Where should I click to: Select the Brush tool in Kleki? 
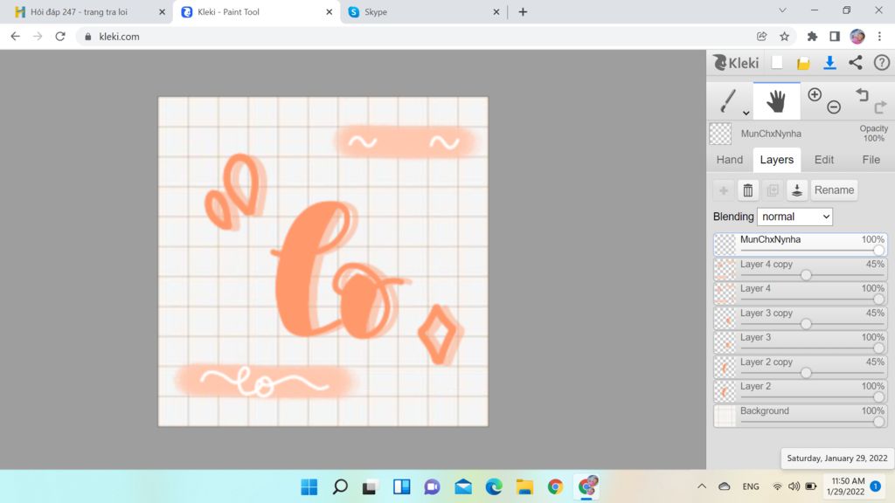pos(728,101)
